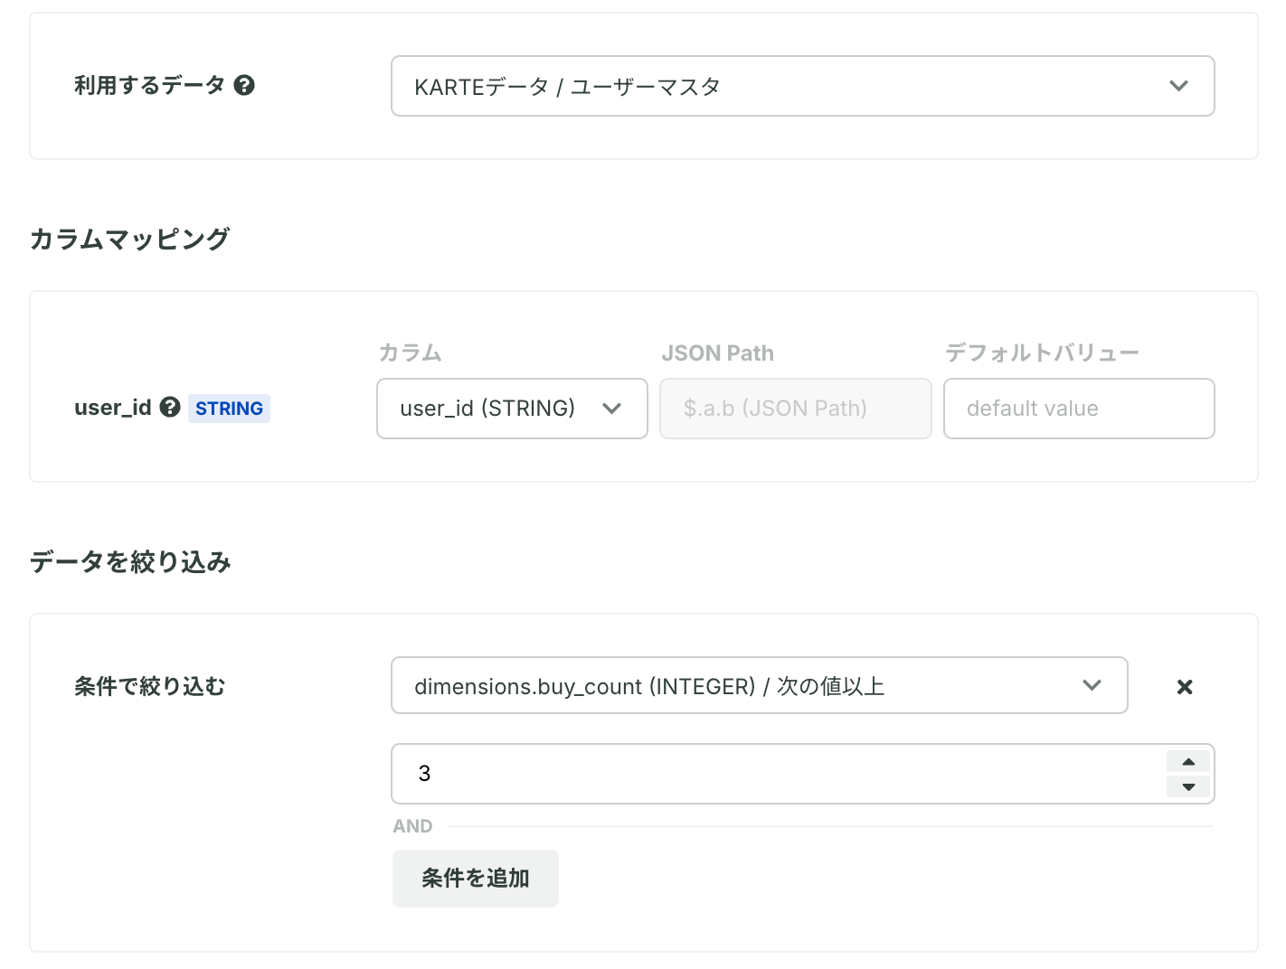
Task: Click the データを絞り込み heading
Action: (x=130, y=562)
